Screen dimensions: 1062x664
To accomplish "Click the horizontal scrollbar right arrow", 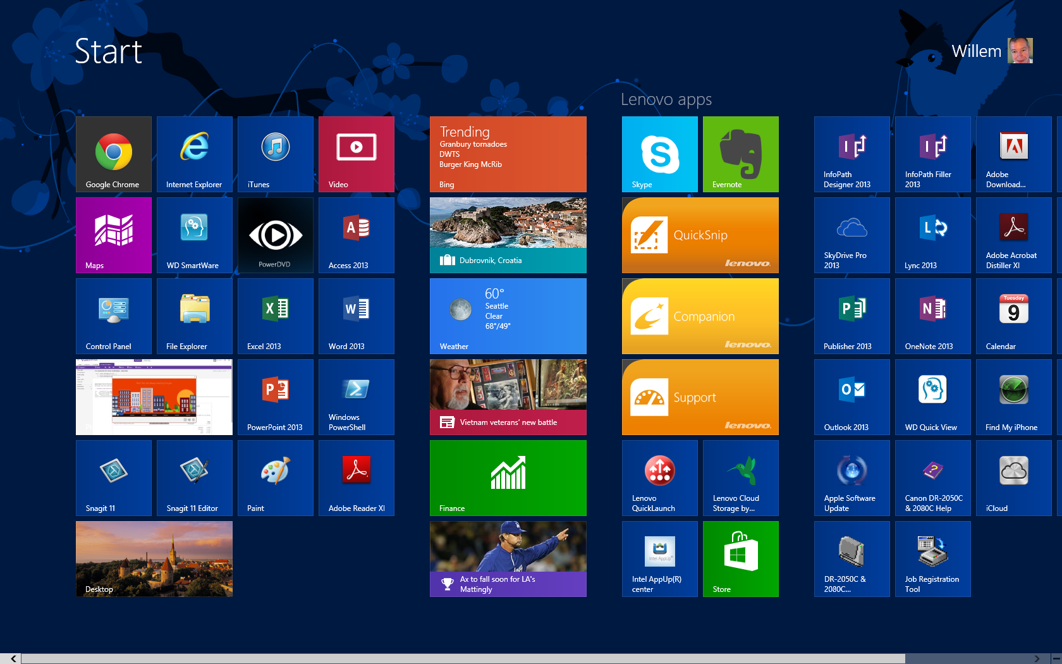I will point(1037,658).
